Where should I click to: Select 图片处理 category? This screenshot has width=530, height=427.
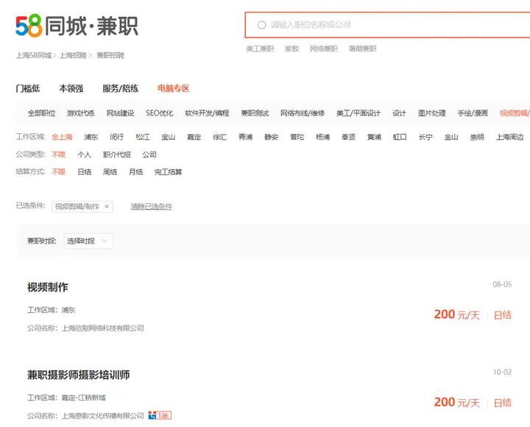(x=431, y=113)
